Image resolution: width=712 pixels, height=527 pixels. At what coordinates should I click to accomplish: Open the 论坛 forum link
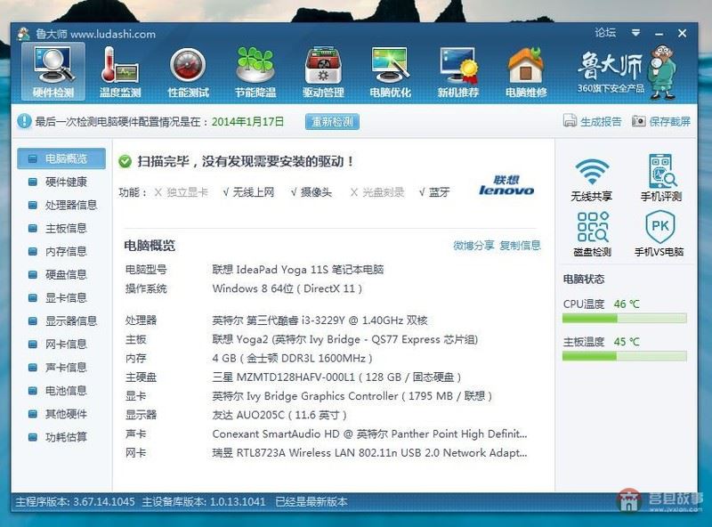point(605,33)
